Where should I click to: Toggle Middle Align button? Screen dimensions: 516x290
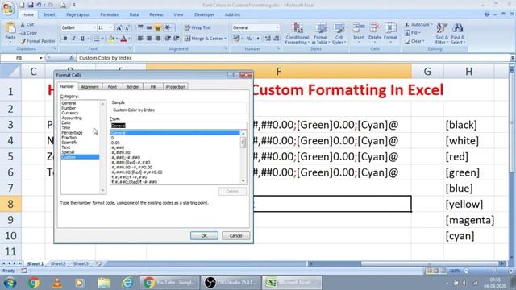[148, 27]
